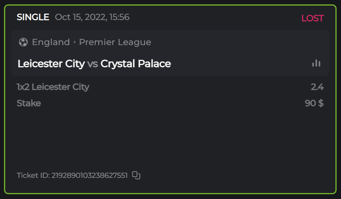Select Crystal Palace team name

click(x=136, y=64)
